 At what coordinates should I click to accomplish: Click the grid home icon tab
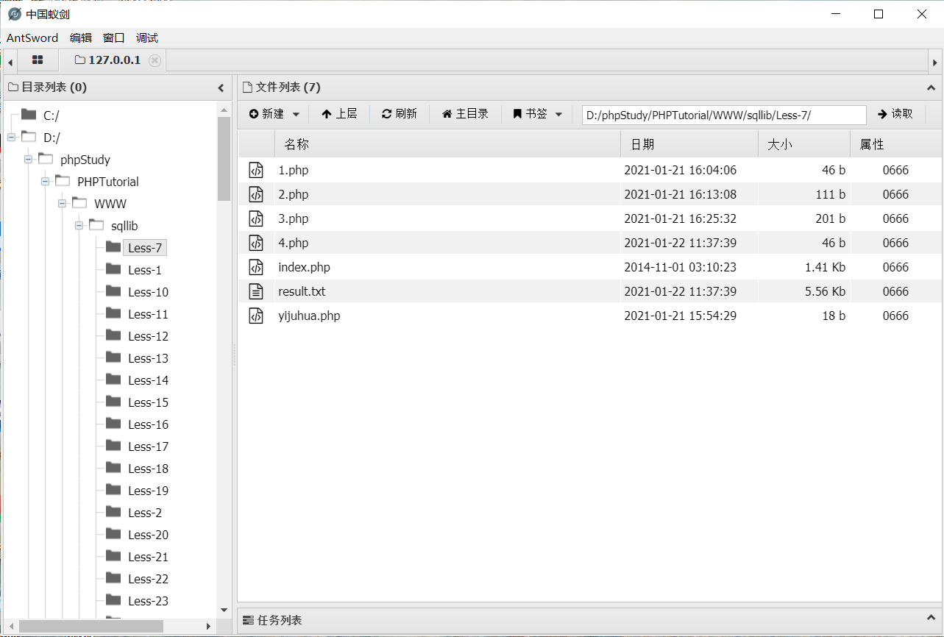coord(38,60)
